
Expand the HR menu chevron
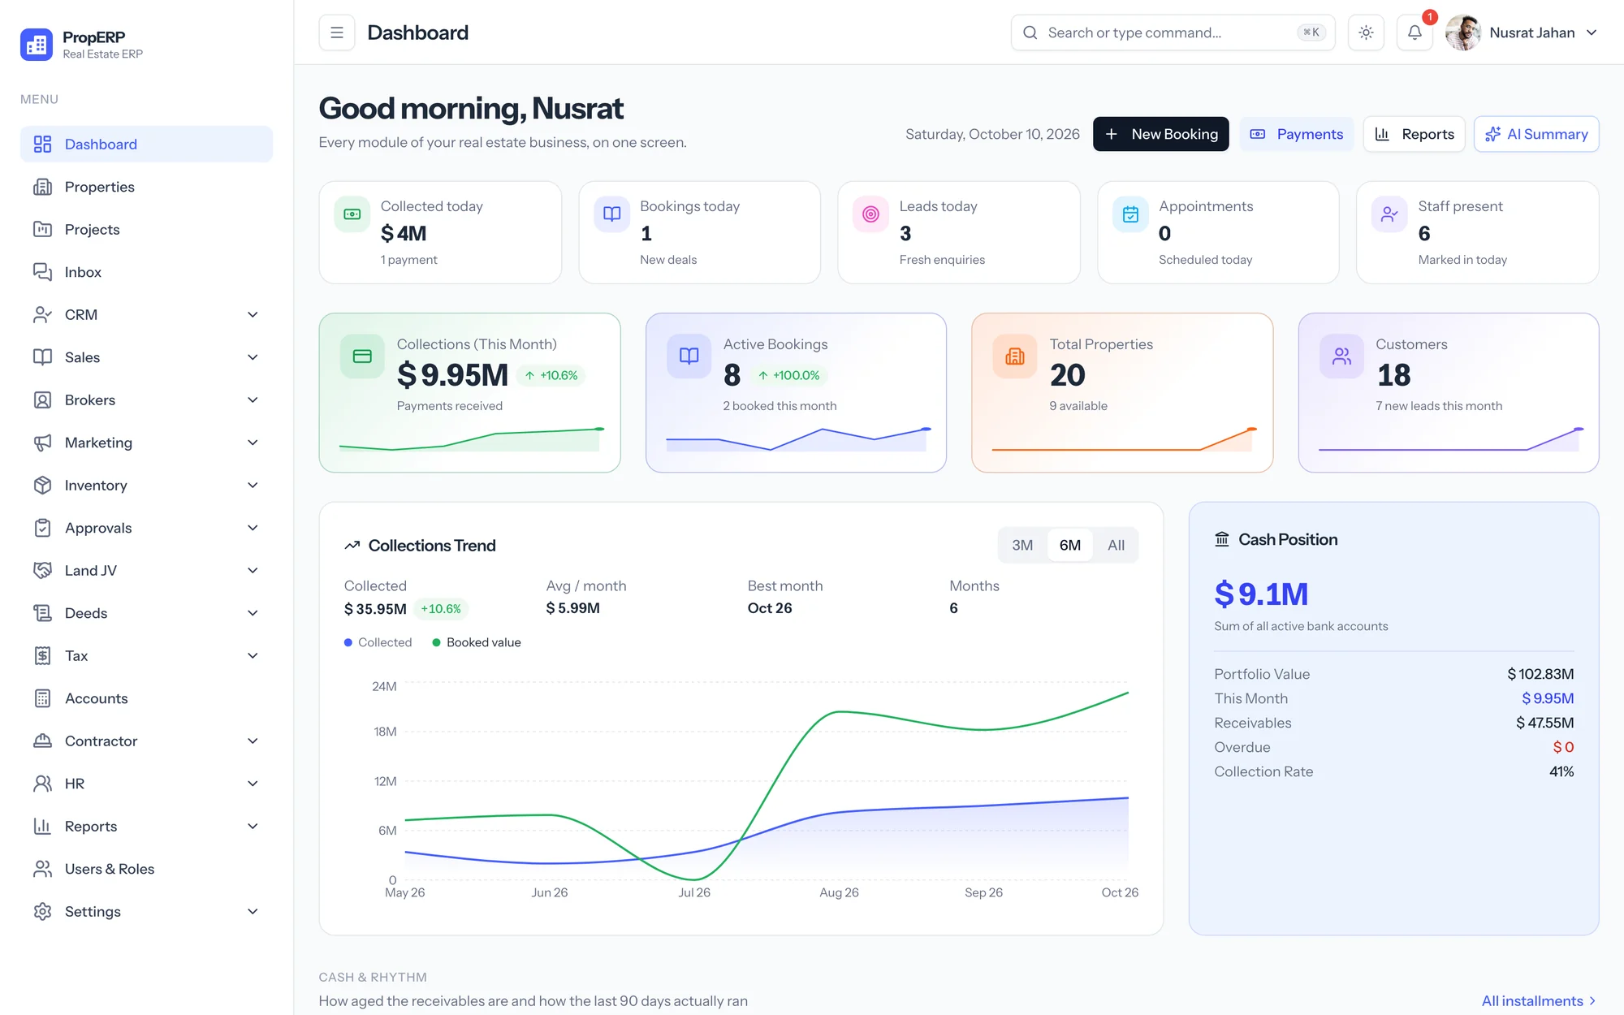[x=253, y=784]
